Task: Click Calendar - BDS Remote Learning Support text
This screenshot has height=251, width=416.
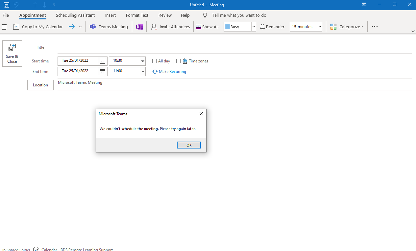Action: click(x=77, y=250)
